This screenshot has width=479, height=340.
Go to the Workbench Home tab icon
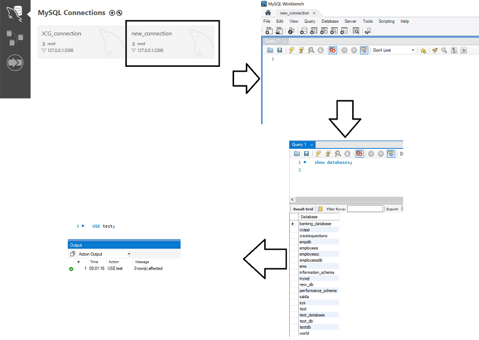click(268, 13)
